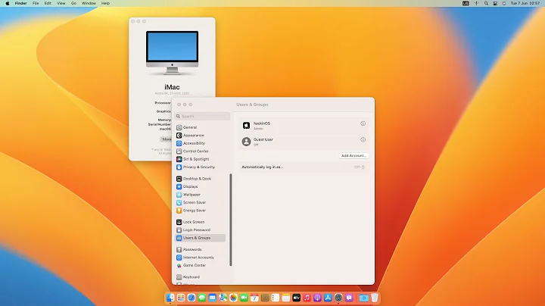Open Maps from the Dock
This screenshot has height=306, width=545.
[x=223, y=298]
